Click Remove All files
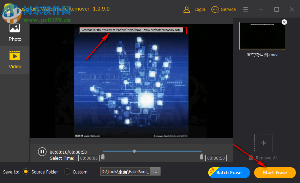 266,158
